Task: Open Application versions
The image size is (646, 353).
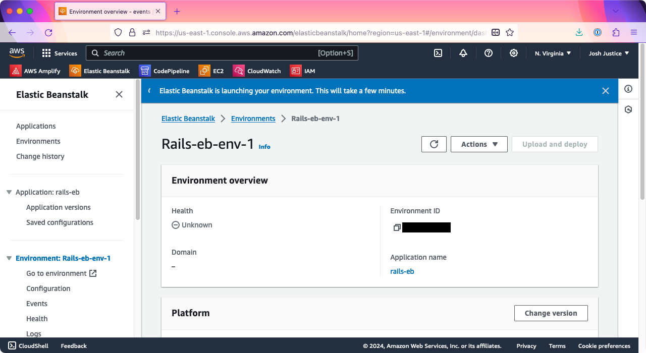Action: (x=59, y=207)
